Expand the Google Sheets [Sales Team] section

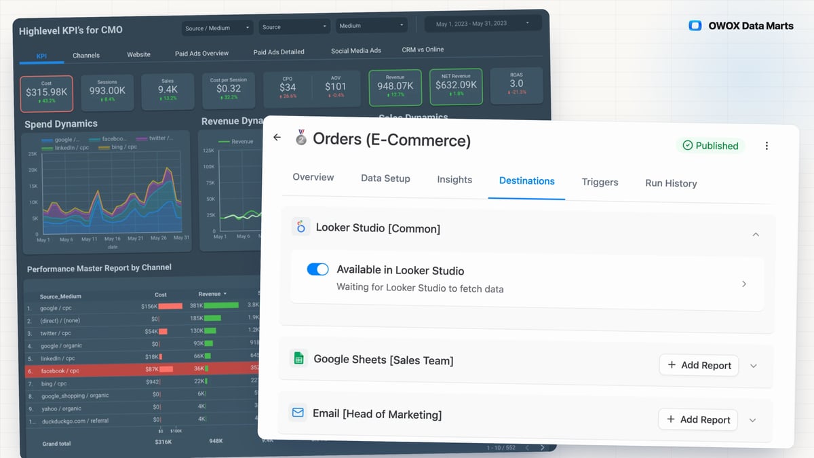tap(754, 366)
